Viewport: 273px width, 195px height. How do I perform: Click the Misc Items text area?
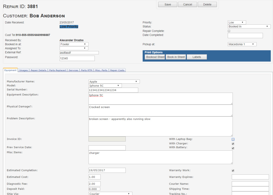[x=161, y=157]
